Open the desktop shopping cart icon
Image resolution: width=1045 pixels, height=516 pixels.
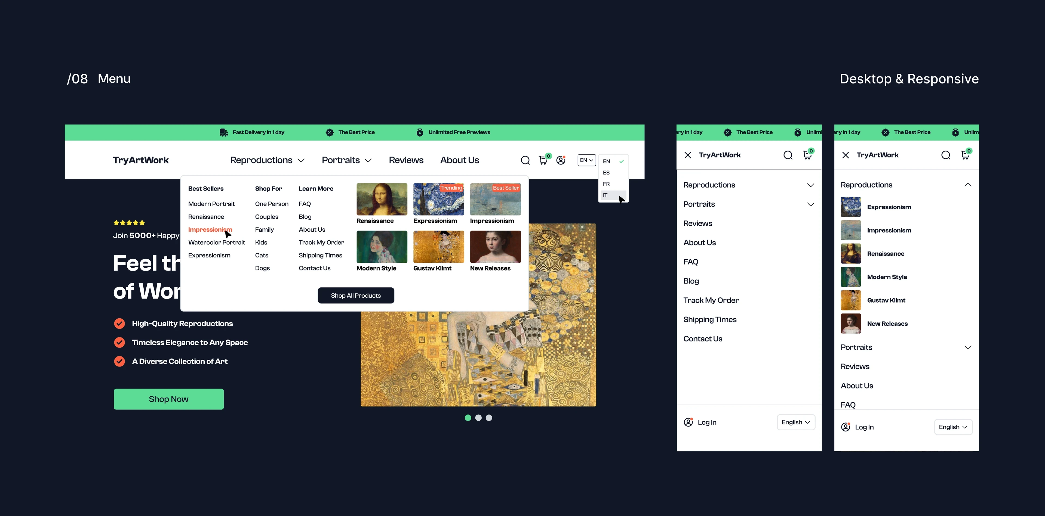click(x=544, y=160)
